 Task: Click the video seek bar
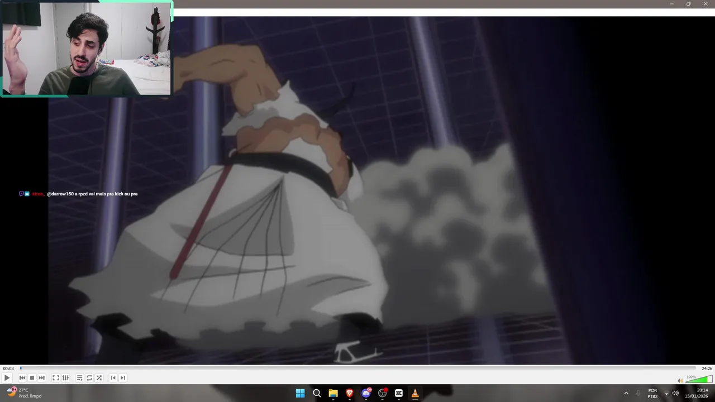point(357,368)
